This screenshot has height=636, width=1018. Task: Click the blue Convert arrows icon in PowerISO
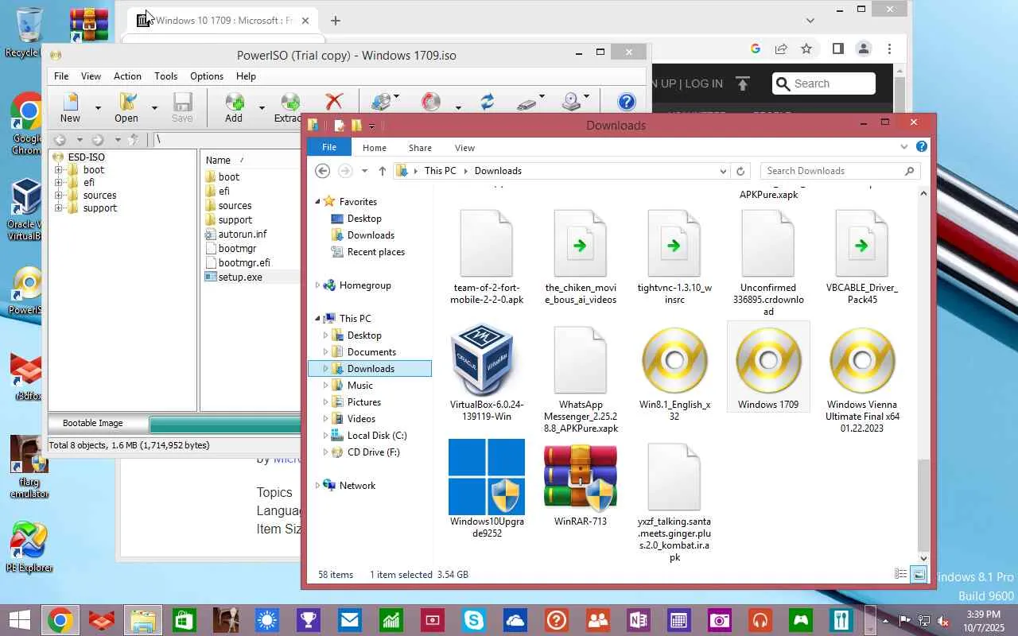coord(487,102)
